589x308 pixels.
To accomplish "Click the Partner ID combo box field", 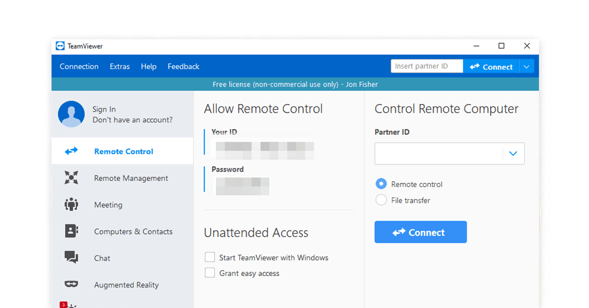I will pos(450,154).
